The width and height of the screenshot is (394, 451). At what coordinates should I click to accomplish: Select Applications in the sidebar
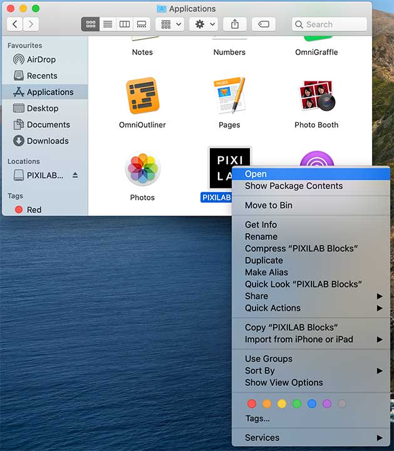coord(45,92)
